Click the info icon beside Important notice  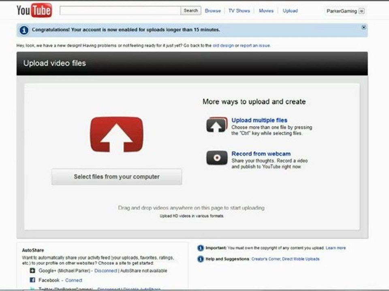201,248
